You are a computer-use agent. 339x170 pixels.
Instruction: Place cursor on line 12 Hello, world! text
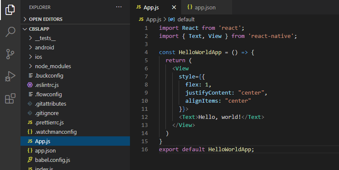pyautogui.click(x=220, y=117)
